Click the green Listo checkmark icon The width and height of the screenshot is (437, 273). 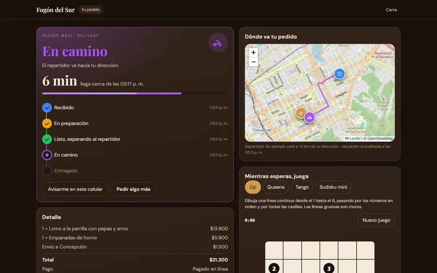(x=47, y=139)
